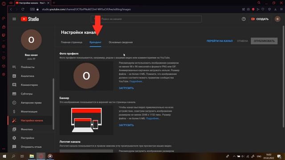Open the taskbar clock and date

tap(269, 156)
